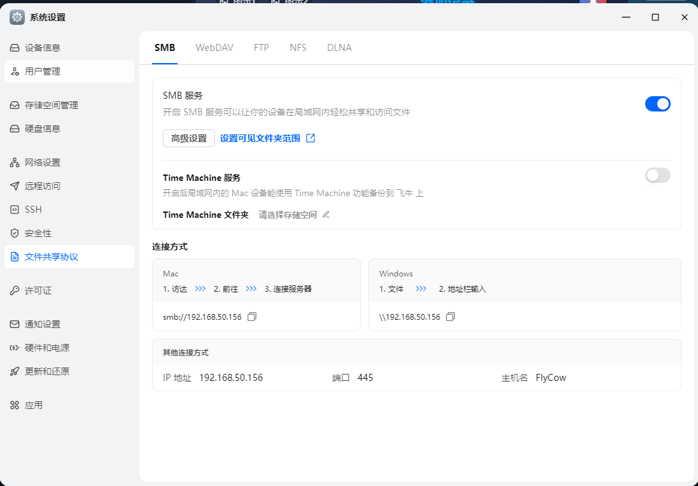
Task: Copy the Windows \\192.168.50.156 address
Action: tap(450, 317)
